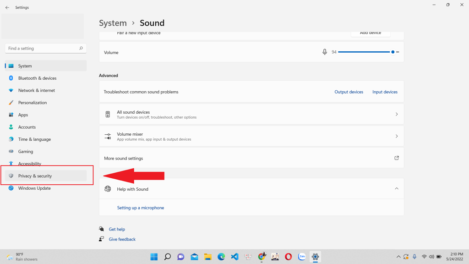Launch Visual Studio Code from taskbar
This screenshot has width=469, height=264.
[235, 257]
